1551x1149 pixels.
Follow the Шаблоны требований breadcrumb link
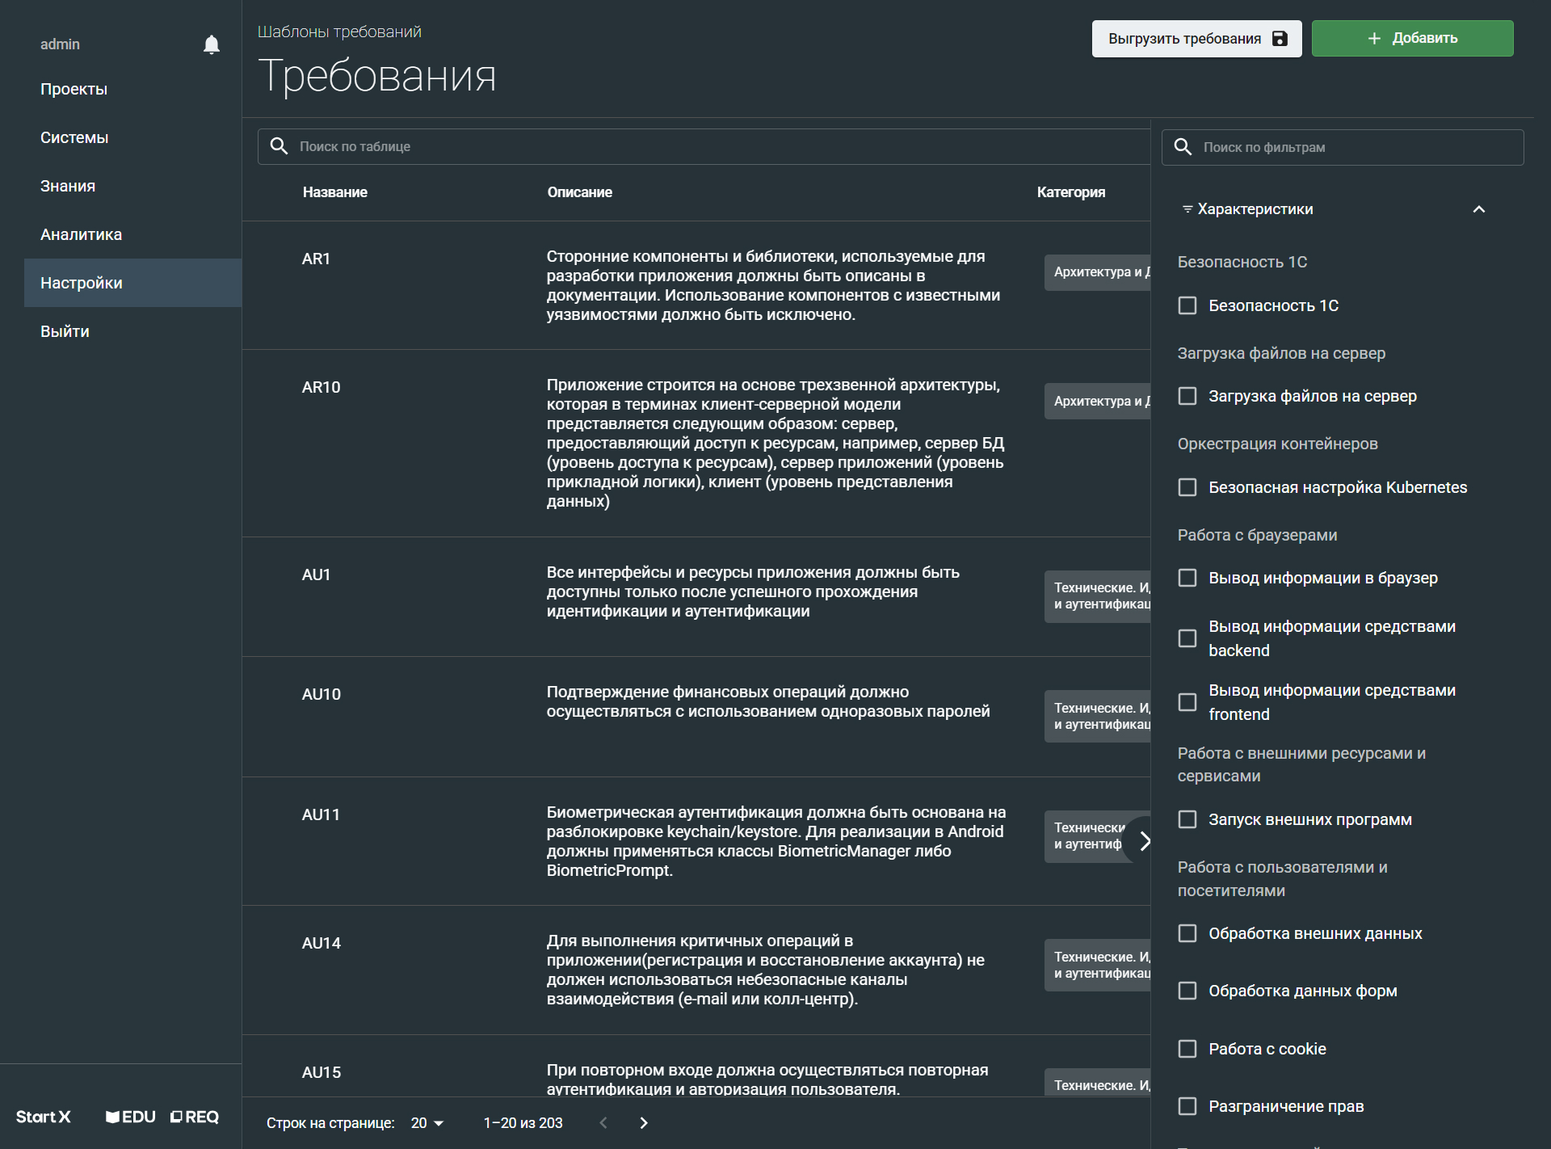[x=339, y=32]
